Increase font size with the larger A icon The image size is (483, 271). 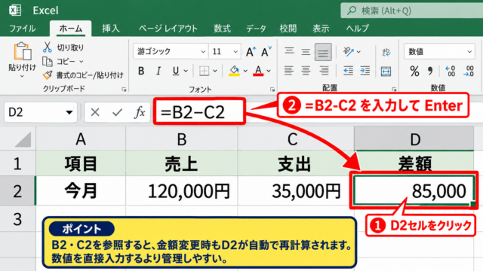pyautogui.click(x=251, y=52)
